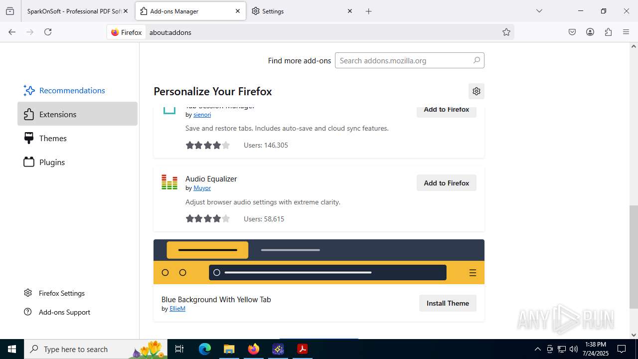Image resolution: width=638 pixels, height=359 pixels.
Task: Click Users: 58,615 text
Action: pyautogui.click(x=264, y=219)
